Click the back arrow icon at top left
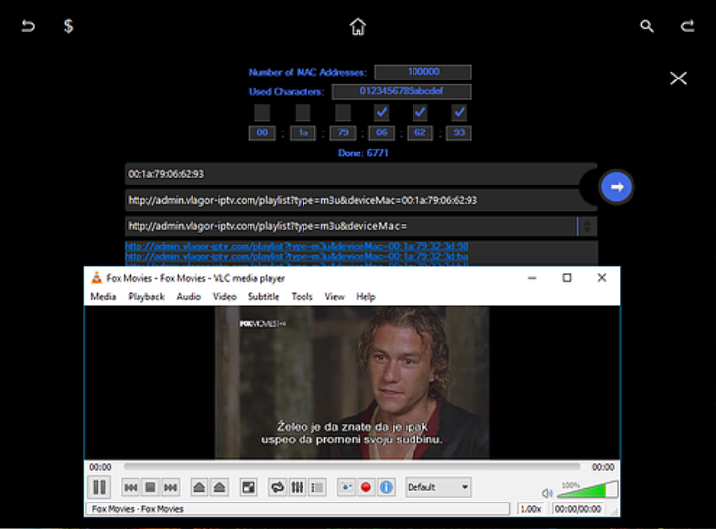 click(x=28, y=26)
